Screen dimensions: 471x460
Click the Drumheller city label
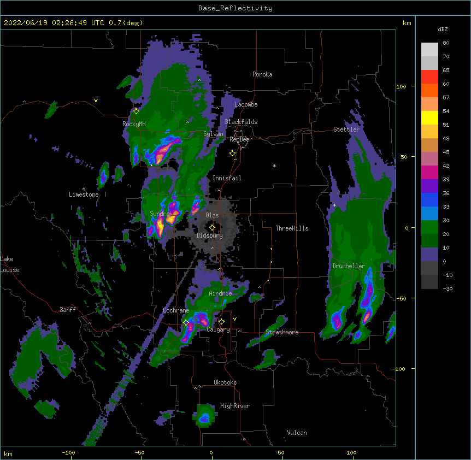coord(349,266)
